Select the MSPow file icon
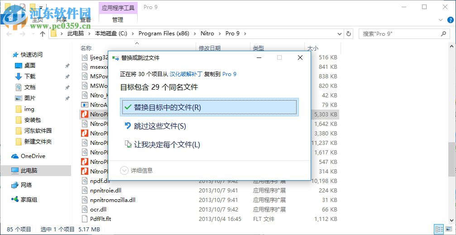Screen dimensions: 456x235 (x=85, y=76)
